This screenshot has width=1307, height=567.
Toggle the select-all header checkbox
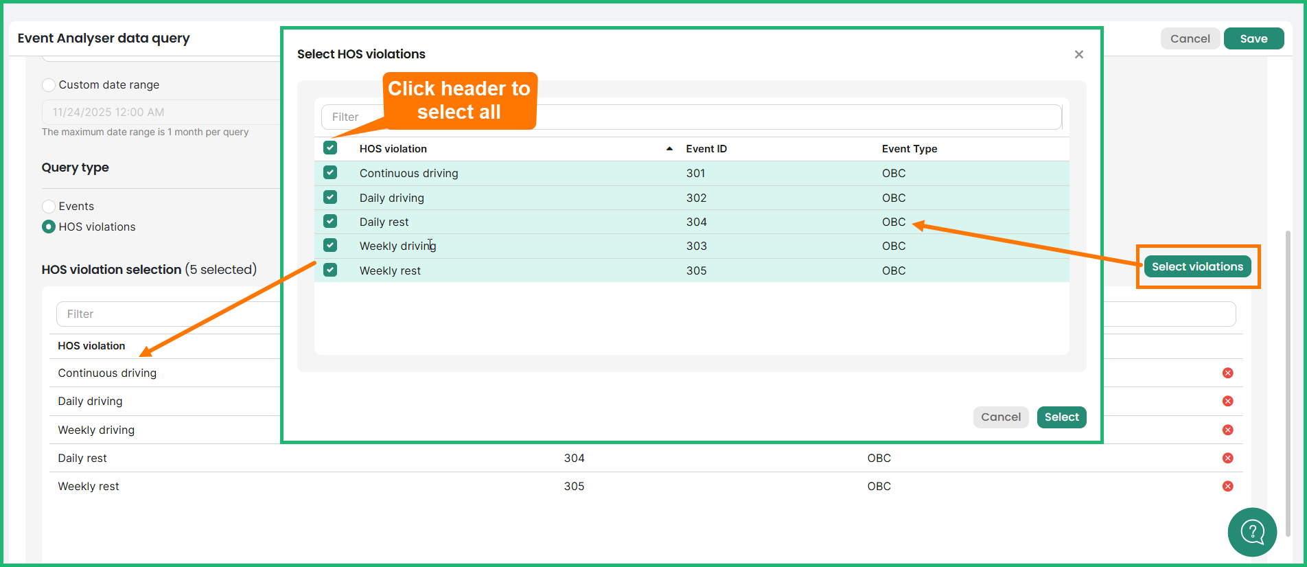point(330,148)
